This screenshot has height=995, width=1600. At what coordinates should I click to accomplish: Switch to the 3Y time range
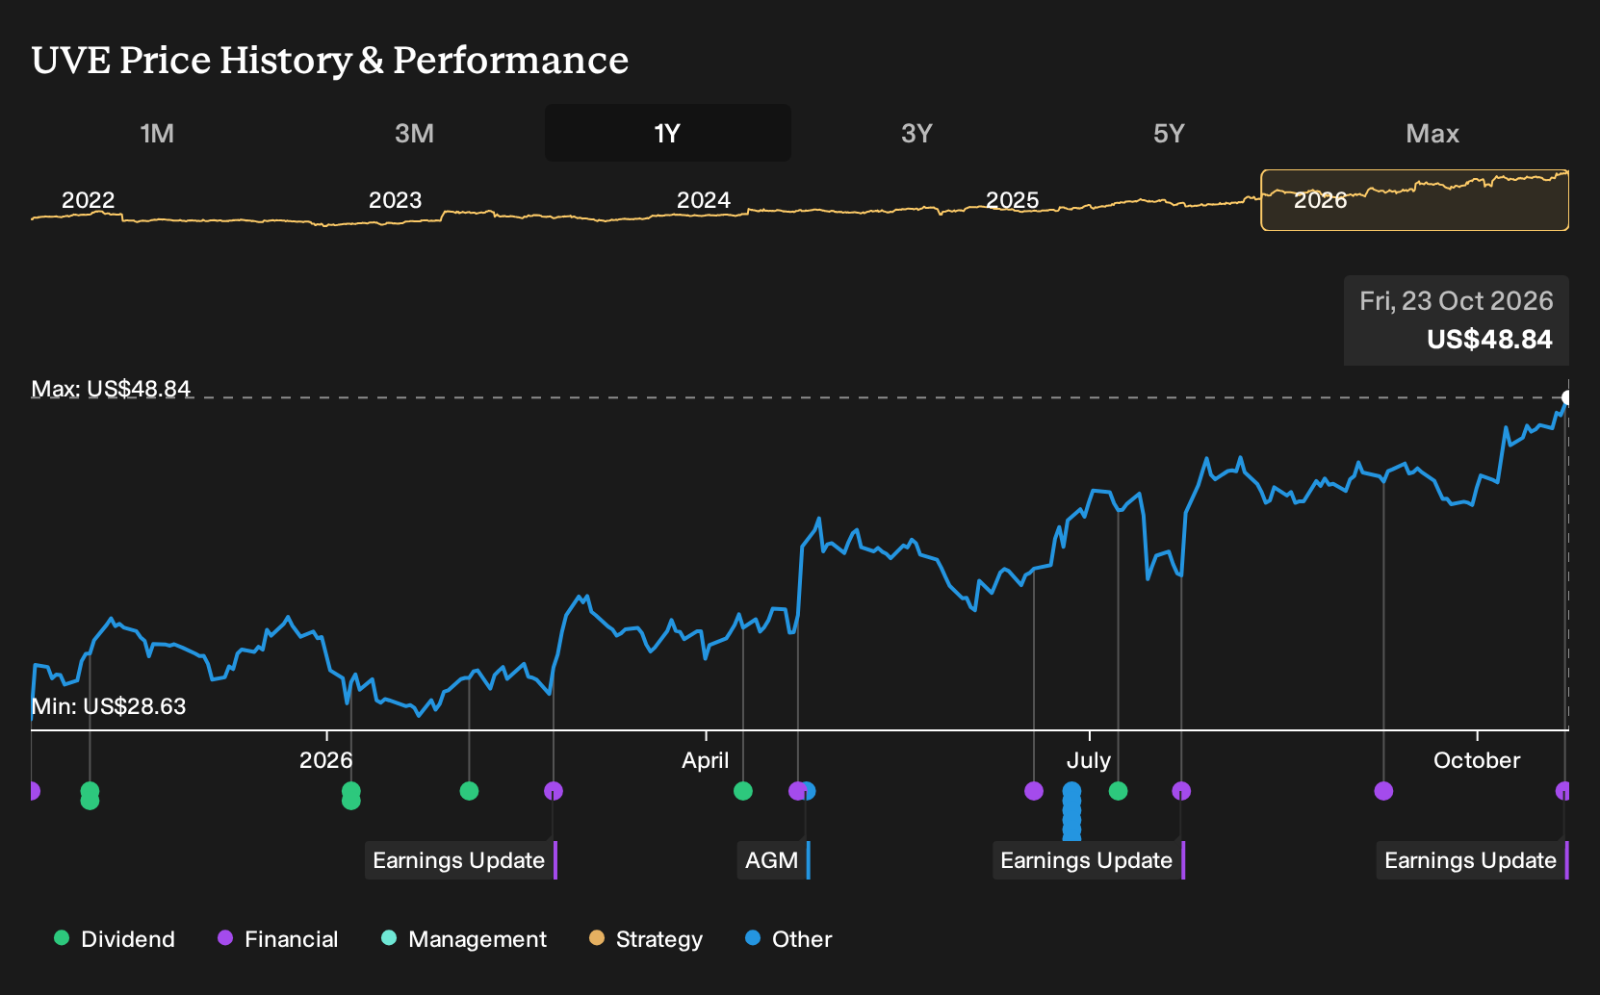[916, 133]
